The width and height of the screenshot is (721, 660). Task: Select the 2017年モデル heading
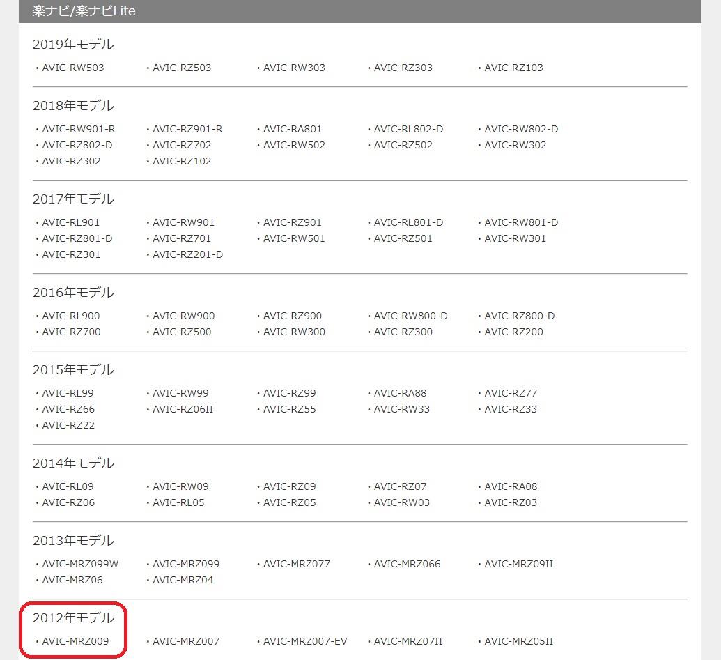click(x=73, y=199)
